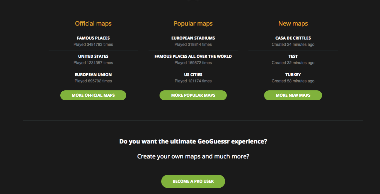
Task: Show more popular maps
Action: point(193,95)
